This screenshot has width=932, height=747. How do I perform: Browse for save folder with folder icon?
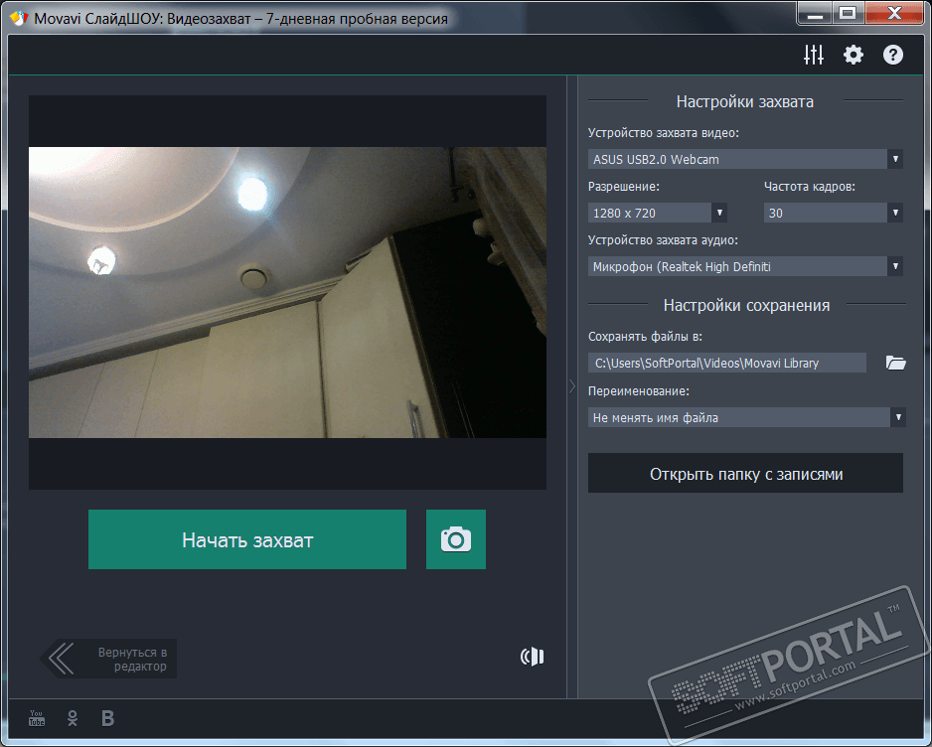click(x=895, y=364)
